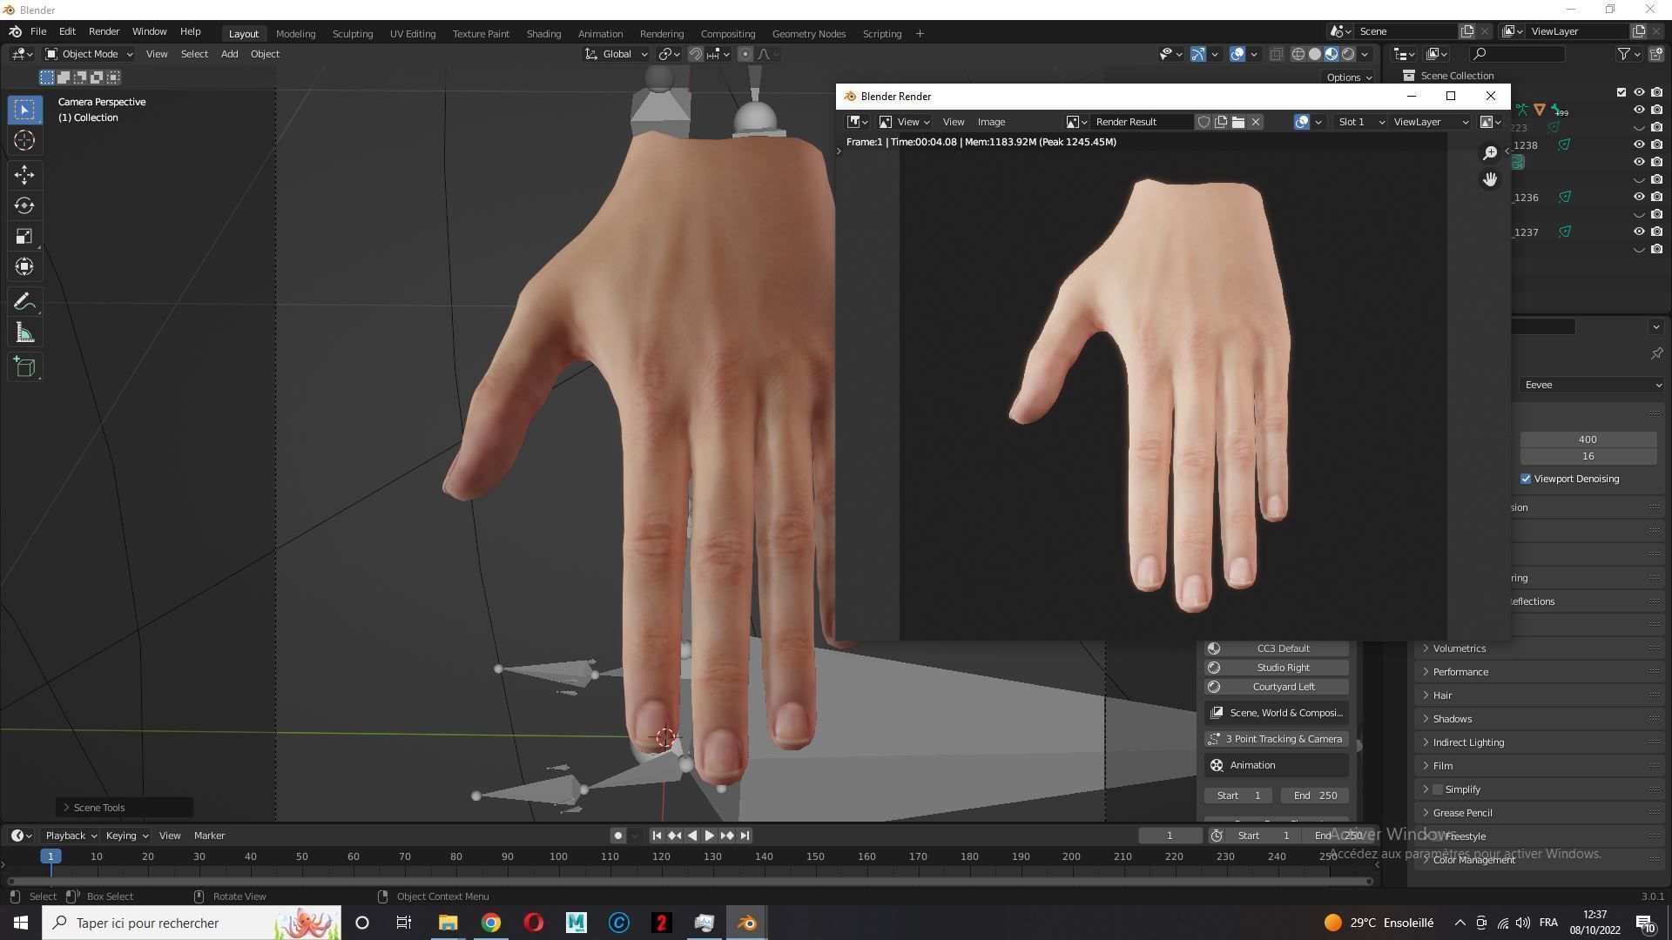Select the Rotate tool
The height and width of the screenshot is (940, 1672).
(x=24, y=205)
